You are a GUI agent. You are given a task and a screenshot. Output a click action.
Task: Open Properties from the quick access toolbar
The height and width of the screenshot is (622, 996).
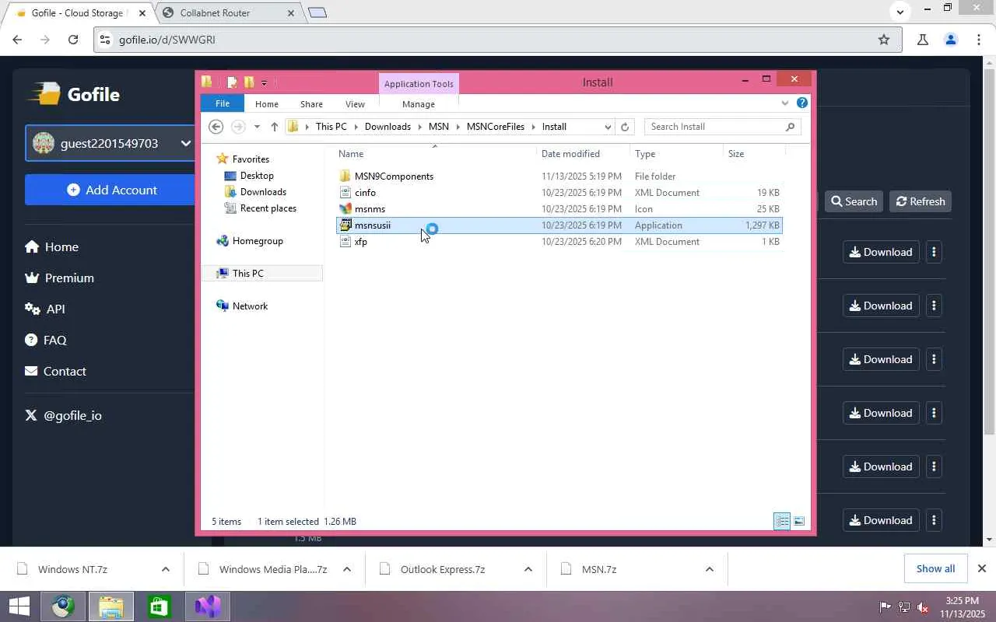(x=232, y=82)
